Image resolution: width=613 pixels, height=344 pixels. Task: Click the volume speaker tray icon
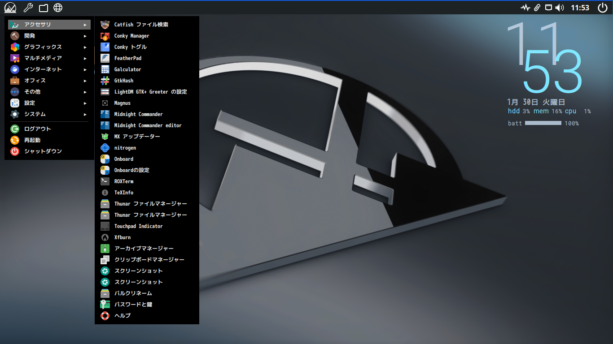(x=560, y=8)
